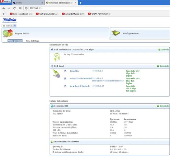Click the wireless signal icon
Image resolution: width=170 pixels, height=156 pixels.
(x=57, y=57)
